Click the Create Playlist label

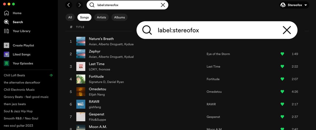pyautogui.click(x=23, y=45)
